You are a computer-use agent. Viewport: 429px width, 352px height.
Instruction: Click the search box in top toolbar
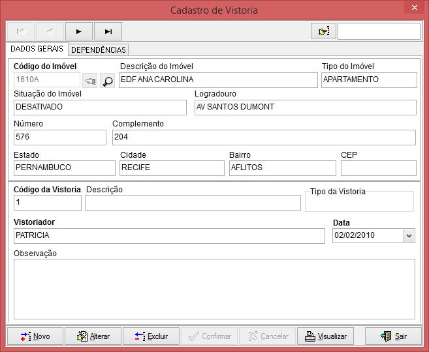pyautogui.click(x=379, y=31)
